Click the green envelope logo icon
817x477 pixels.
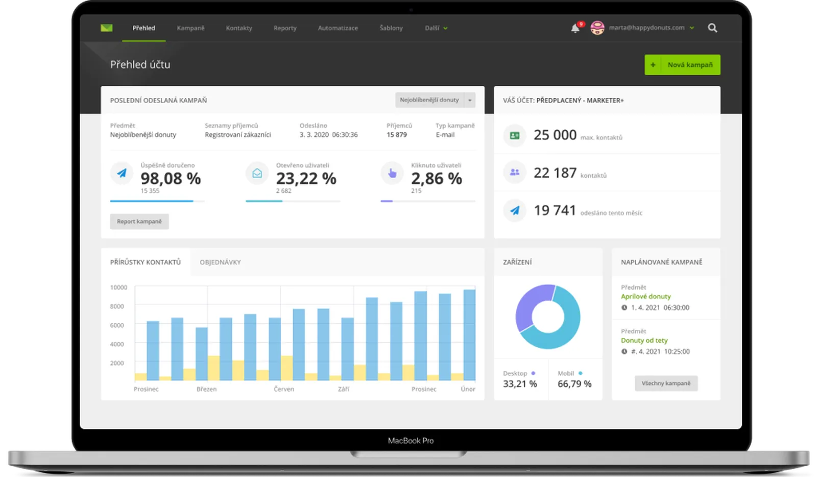click(x=106, y=28)
